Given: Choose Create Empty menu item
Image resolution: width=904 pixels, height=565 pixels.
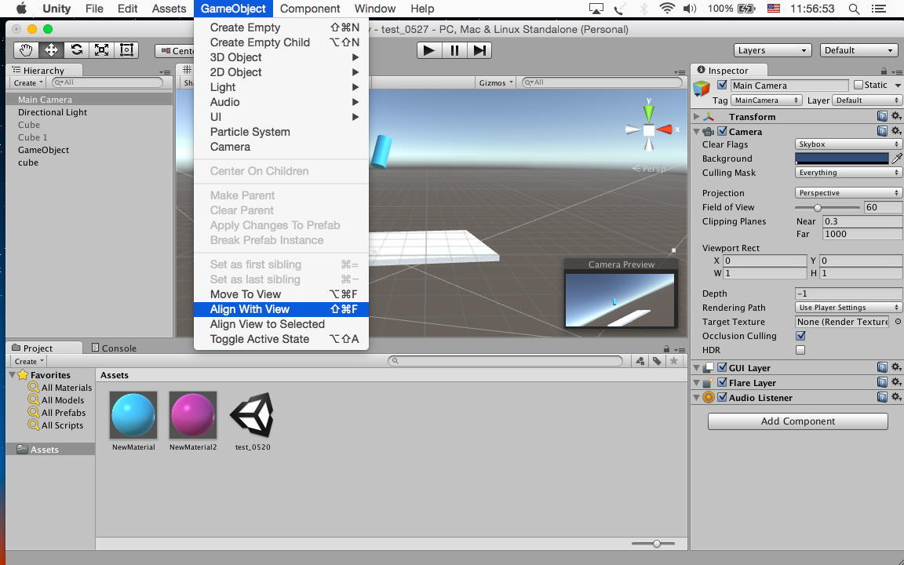Looking at the screenshot, I should (x=282, y=27).
